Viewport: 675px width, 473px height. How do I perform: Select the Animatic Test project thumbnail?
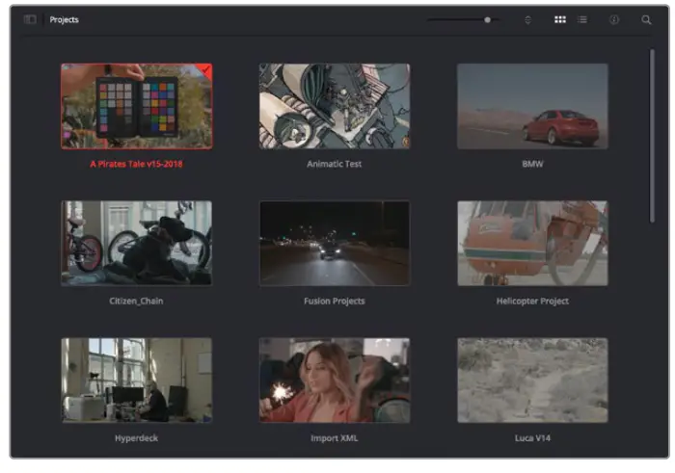335,106
